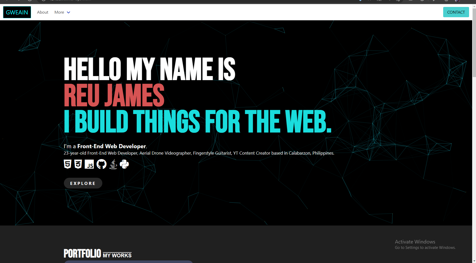Click the PORTFOLIO section heading
Viewport: 476px width, 263px height.
[82, 253]
